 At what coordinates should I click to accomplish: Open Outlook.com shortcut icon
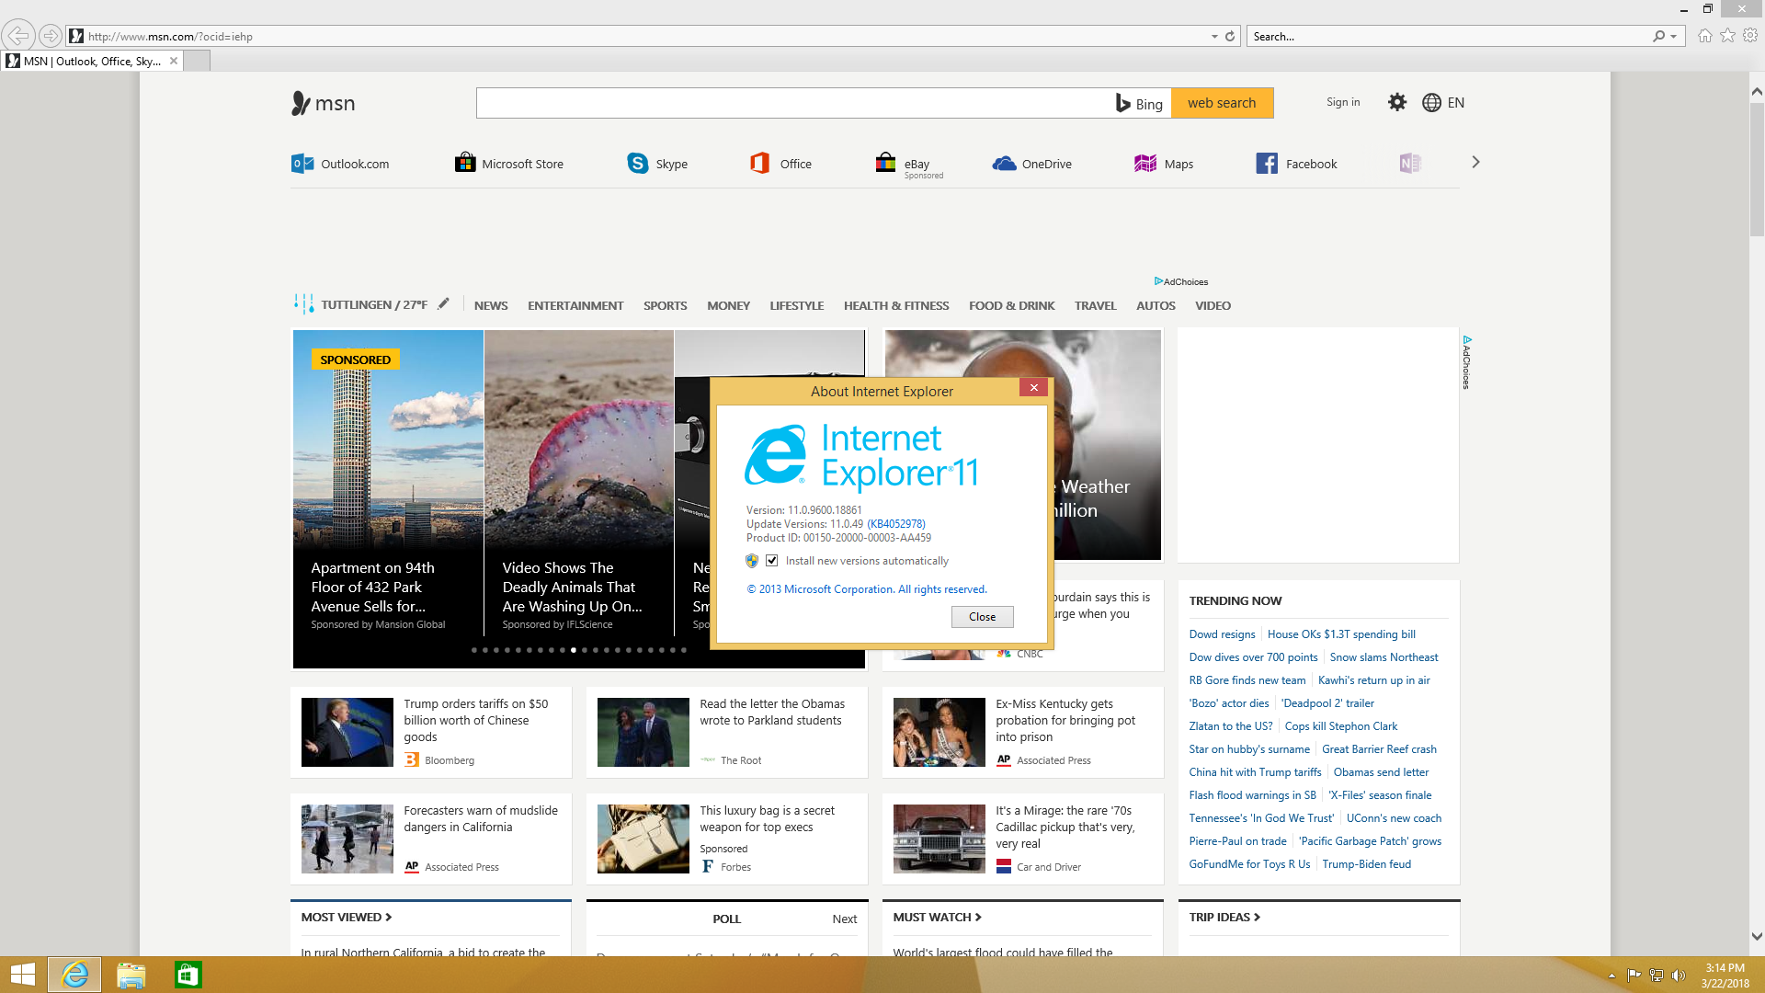(302, 164)
